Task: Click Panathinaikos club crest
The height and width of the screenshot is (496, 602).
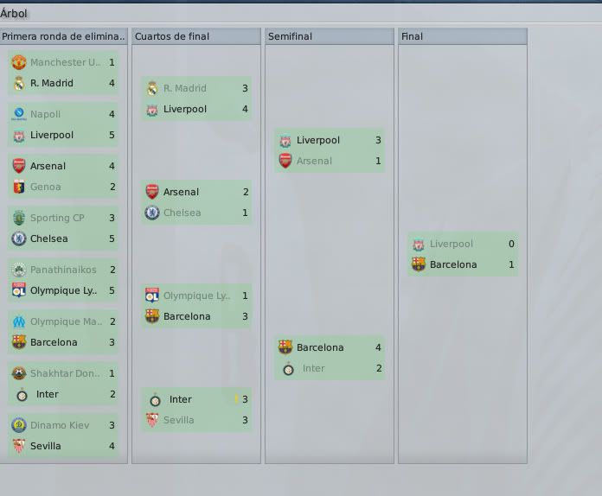Action: (19, 270)
